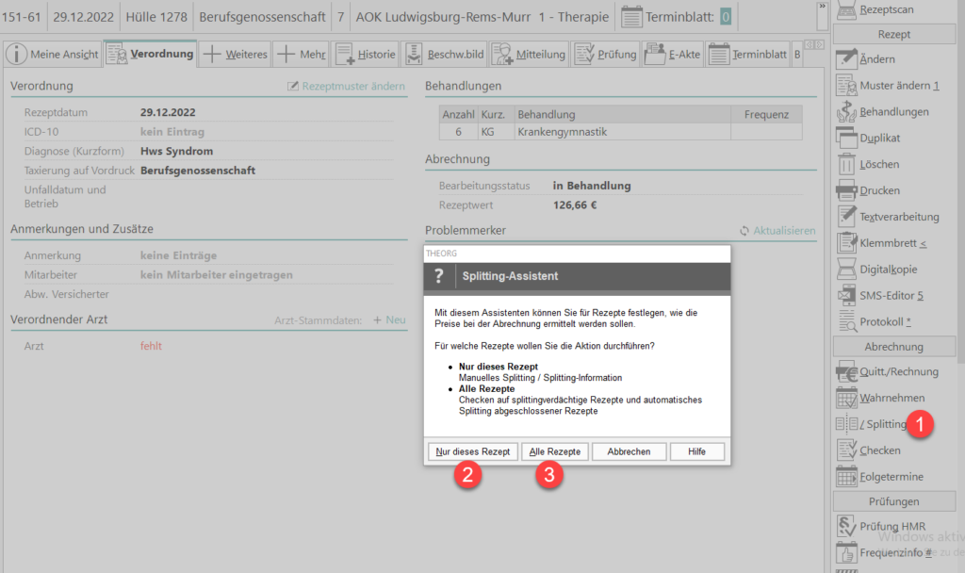Expand the top bar overflow chevron
The width and height of the screenshot is (965, 573).
[822, 7]
